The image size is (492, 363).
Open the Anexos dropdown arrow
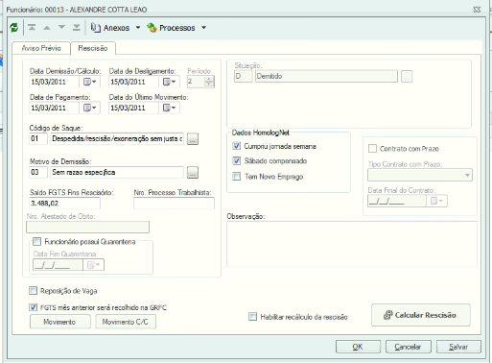click(138, 28)
